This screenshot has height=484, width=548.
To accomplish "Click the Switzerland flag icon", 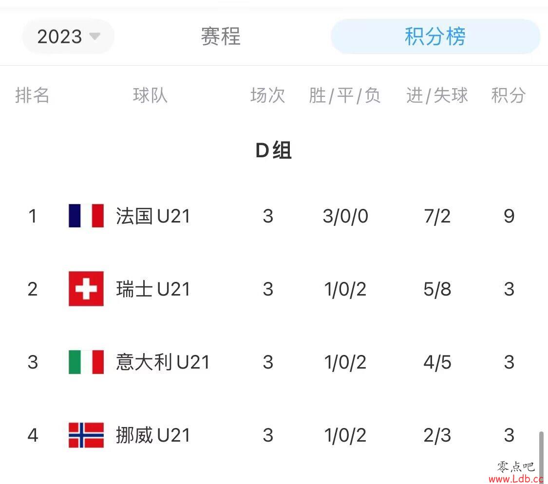I will pos(86,289).
